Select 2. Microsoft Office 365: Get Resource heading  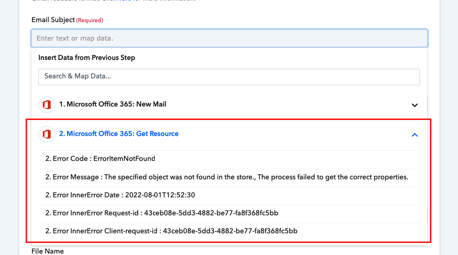tap(119, 134)
